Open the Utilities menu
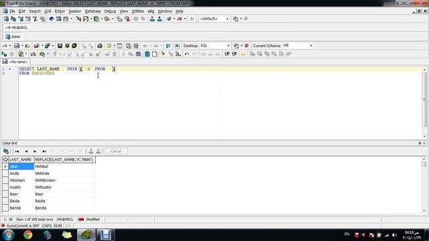This screenshot has width=429, height=241. point(137,11)
